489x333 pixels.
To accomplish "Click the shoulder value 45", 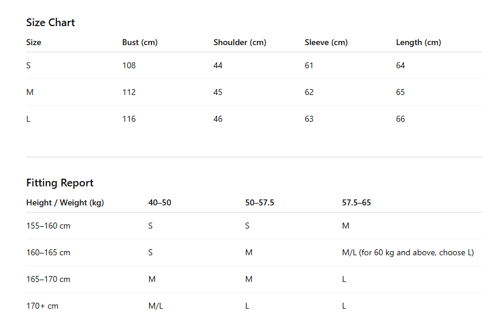I will (217, 92).
